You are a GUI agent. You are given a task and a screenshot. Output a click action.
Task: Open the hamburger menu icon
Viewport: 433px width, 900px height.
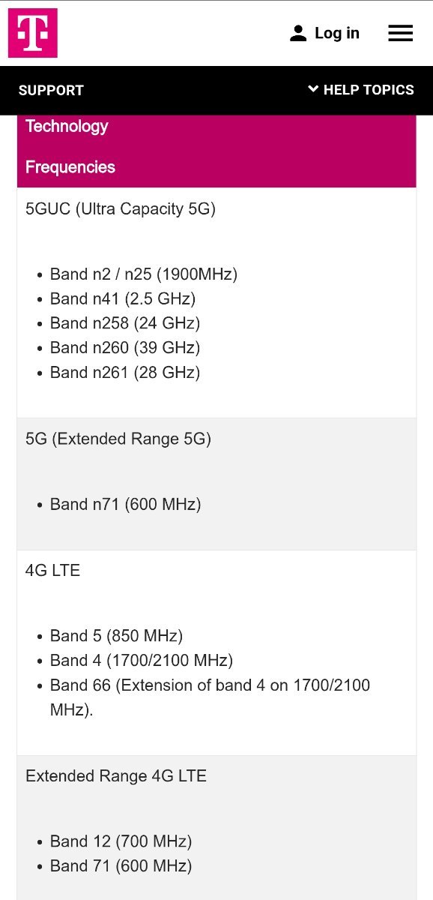pyautogui.click(x=401, y=33)
